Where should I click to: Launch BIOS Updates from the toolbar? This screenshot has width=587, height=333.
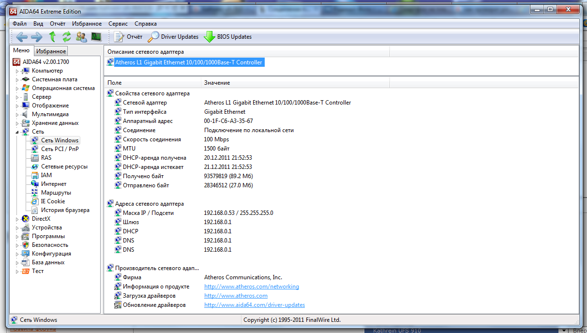coord(228,37)
